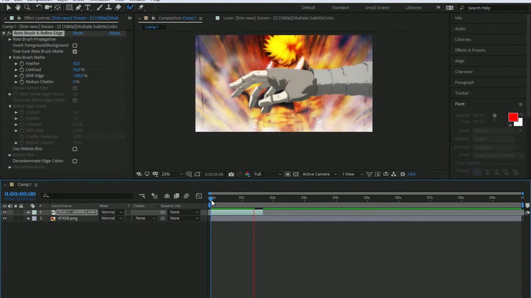Open the Effects & Presets panel
The width and height of the screenshot is (531, 298).
pos(470,50)
